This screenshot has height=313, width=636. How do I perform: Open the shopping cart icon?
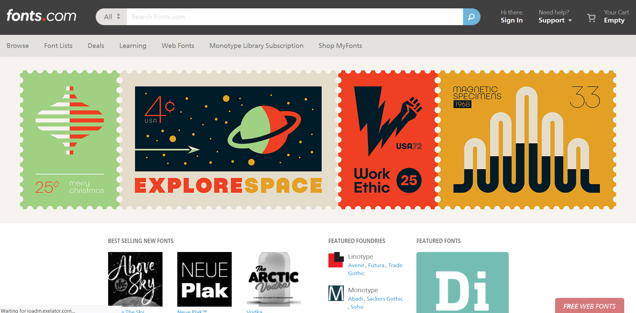pyautogui.click(x=591, y=17)
